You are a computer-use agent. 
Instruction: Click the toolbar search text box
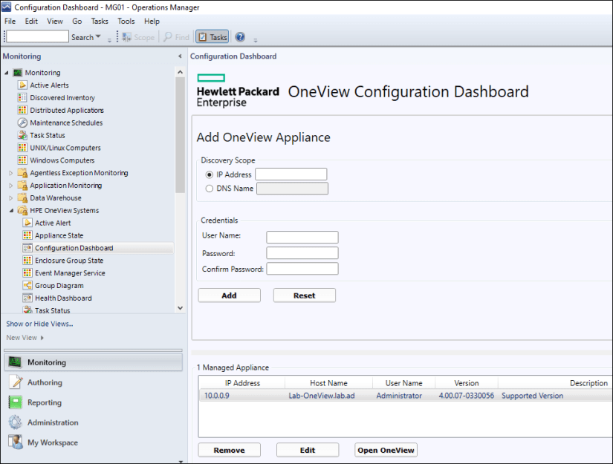(x=38, y=36)
